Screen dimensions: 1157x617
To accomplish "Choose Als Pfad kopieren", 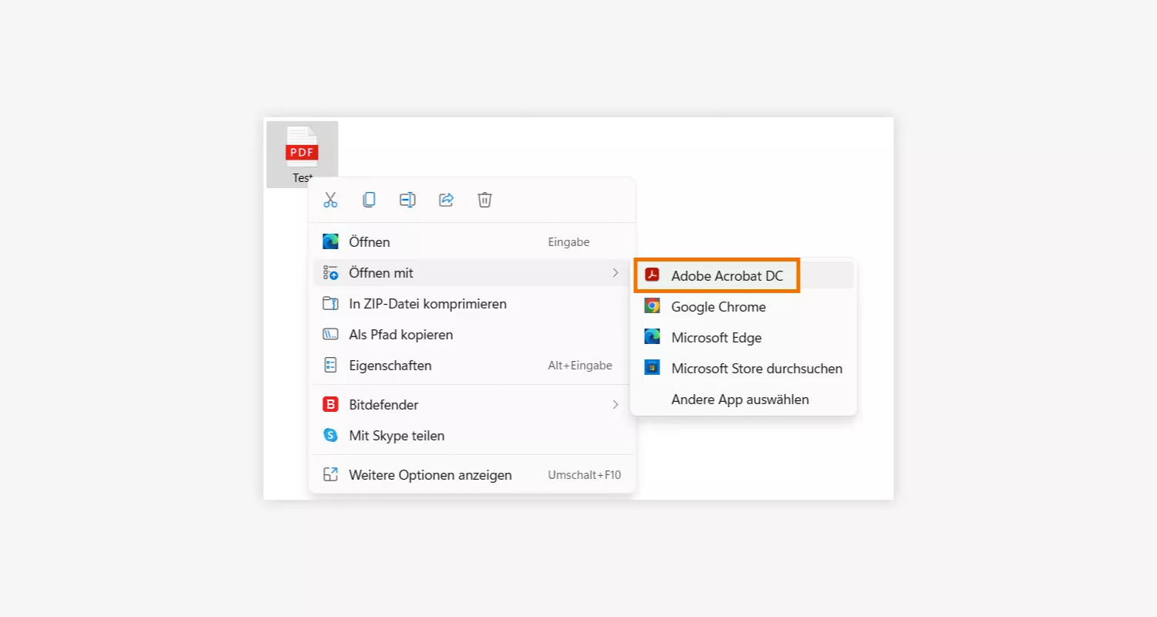I will point(472,335).
